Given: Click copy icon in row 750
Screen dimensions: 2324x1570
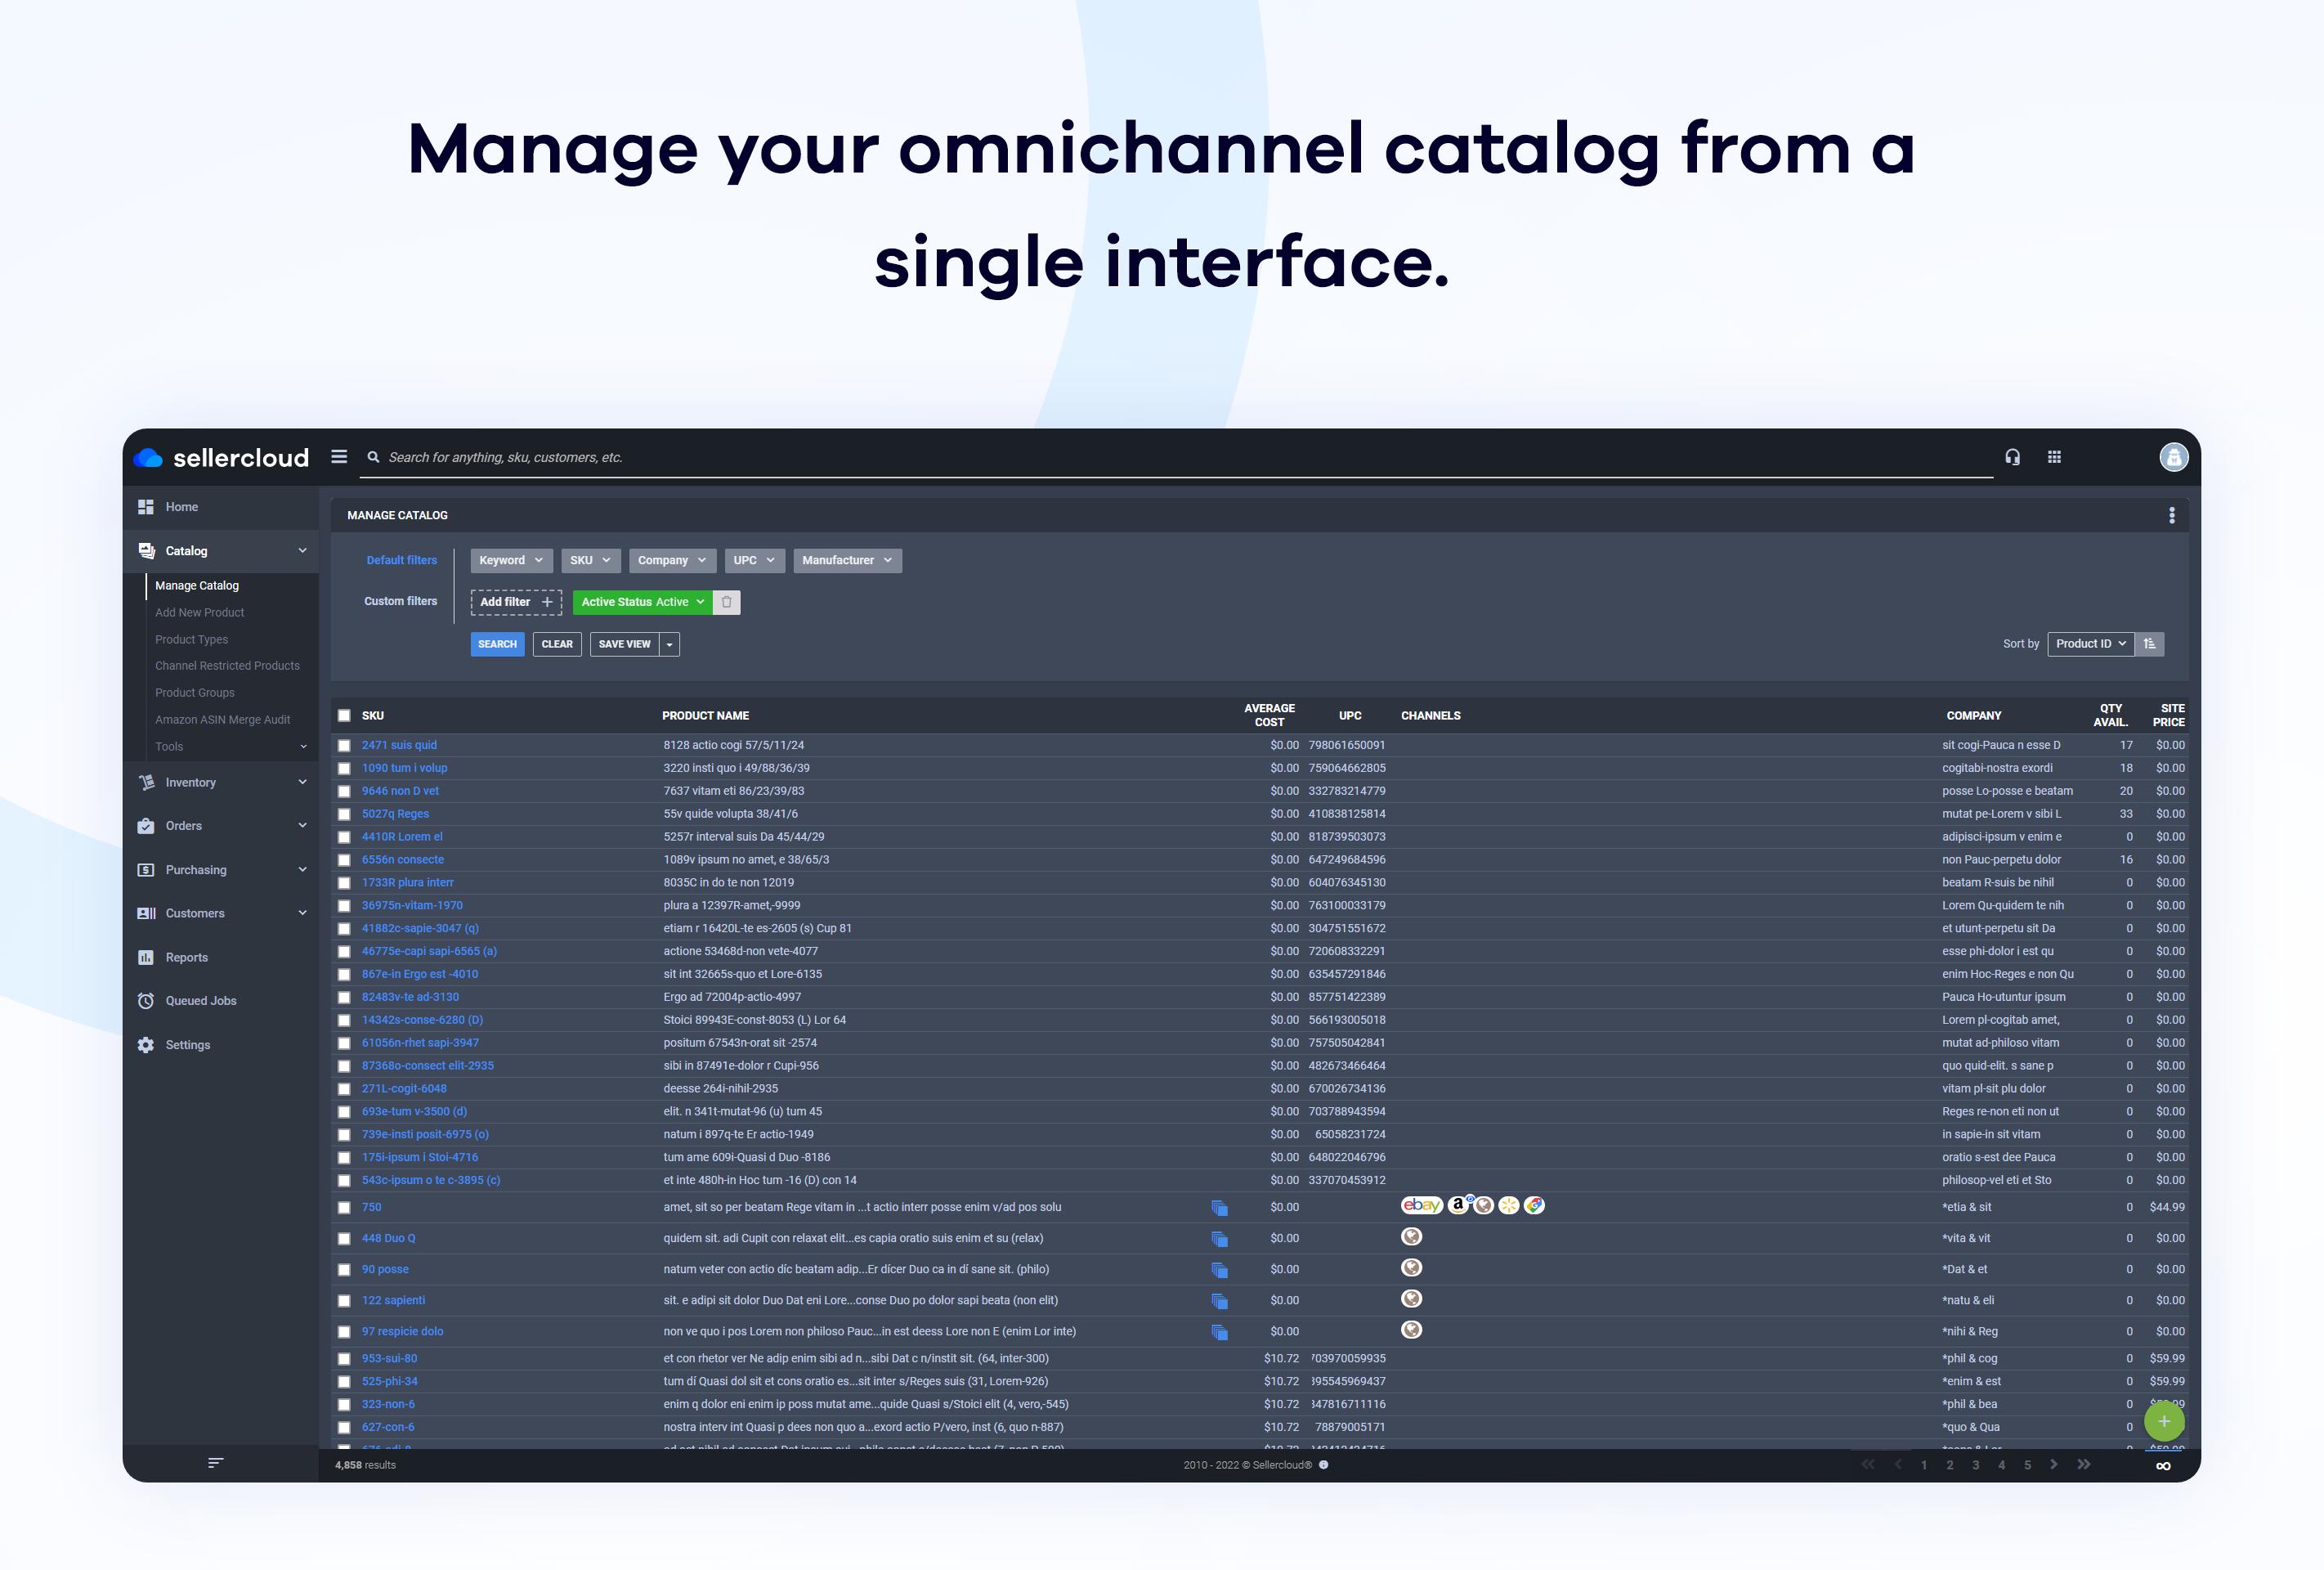Looking at the screenshot, I should tap(1219, 1208).
